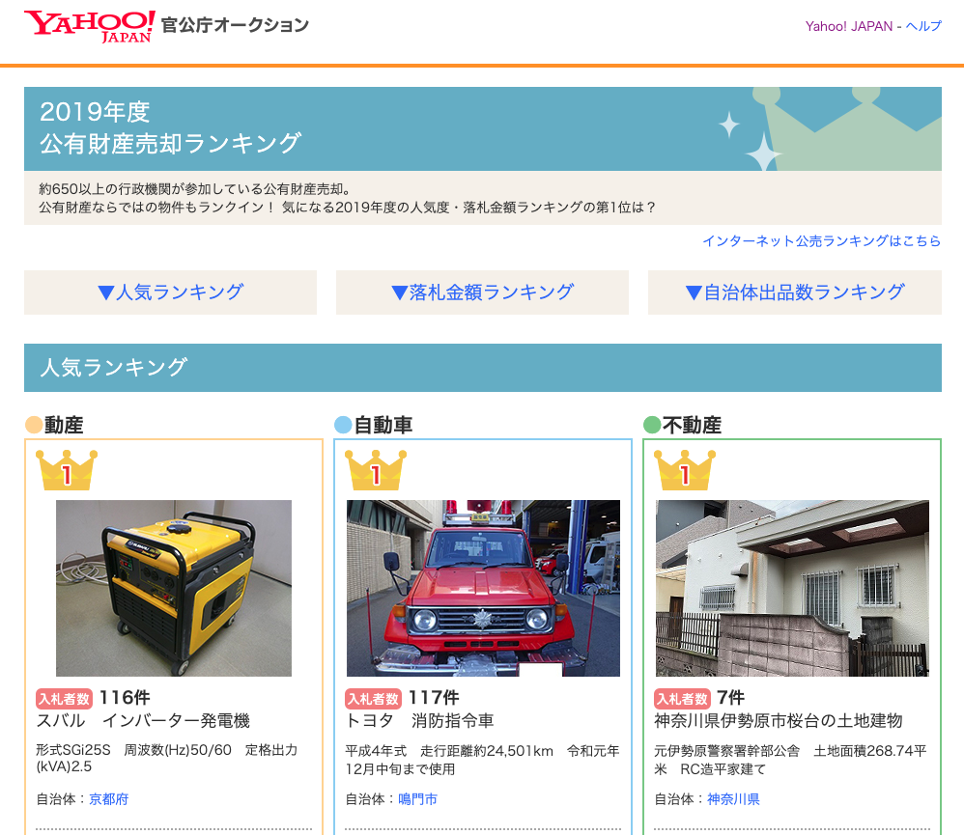Click the 不動産 category heading
Viewport: 964px width, 835px height.
(693, 425)
